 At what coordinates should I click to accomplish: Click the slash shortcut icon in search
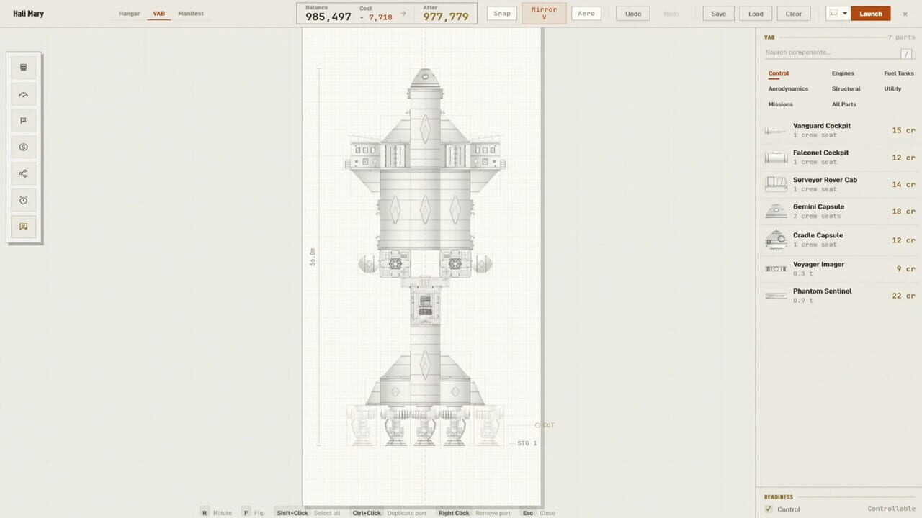pyautogui.click(x=906, y=53)
